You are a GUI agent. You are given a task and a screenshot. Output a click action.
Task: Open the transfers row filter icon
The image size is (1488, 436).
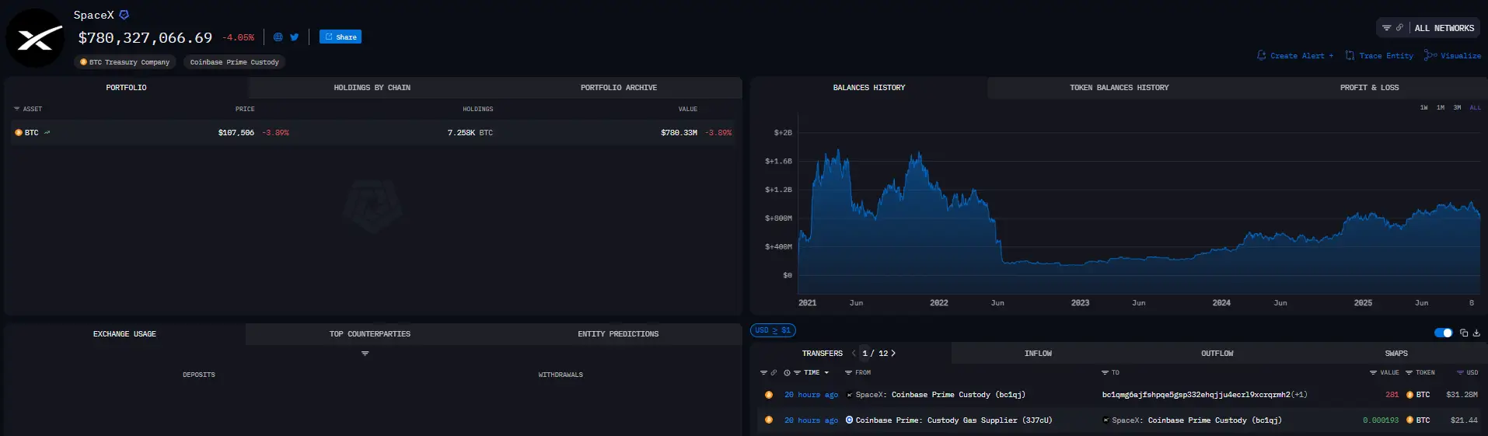(763, 373)
